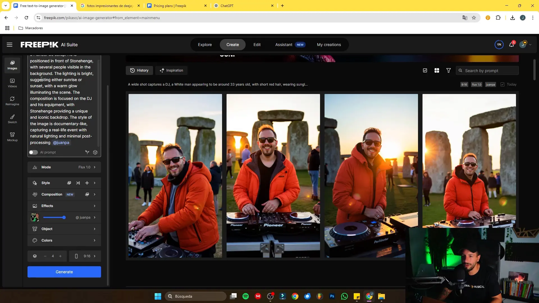The image size is (539, 303).
Task: Expand the Colors options
Action: [x=64, y=240]
